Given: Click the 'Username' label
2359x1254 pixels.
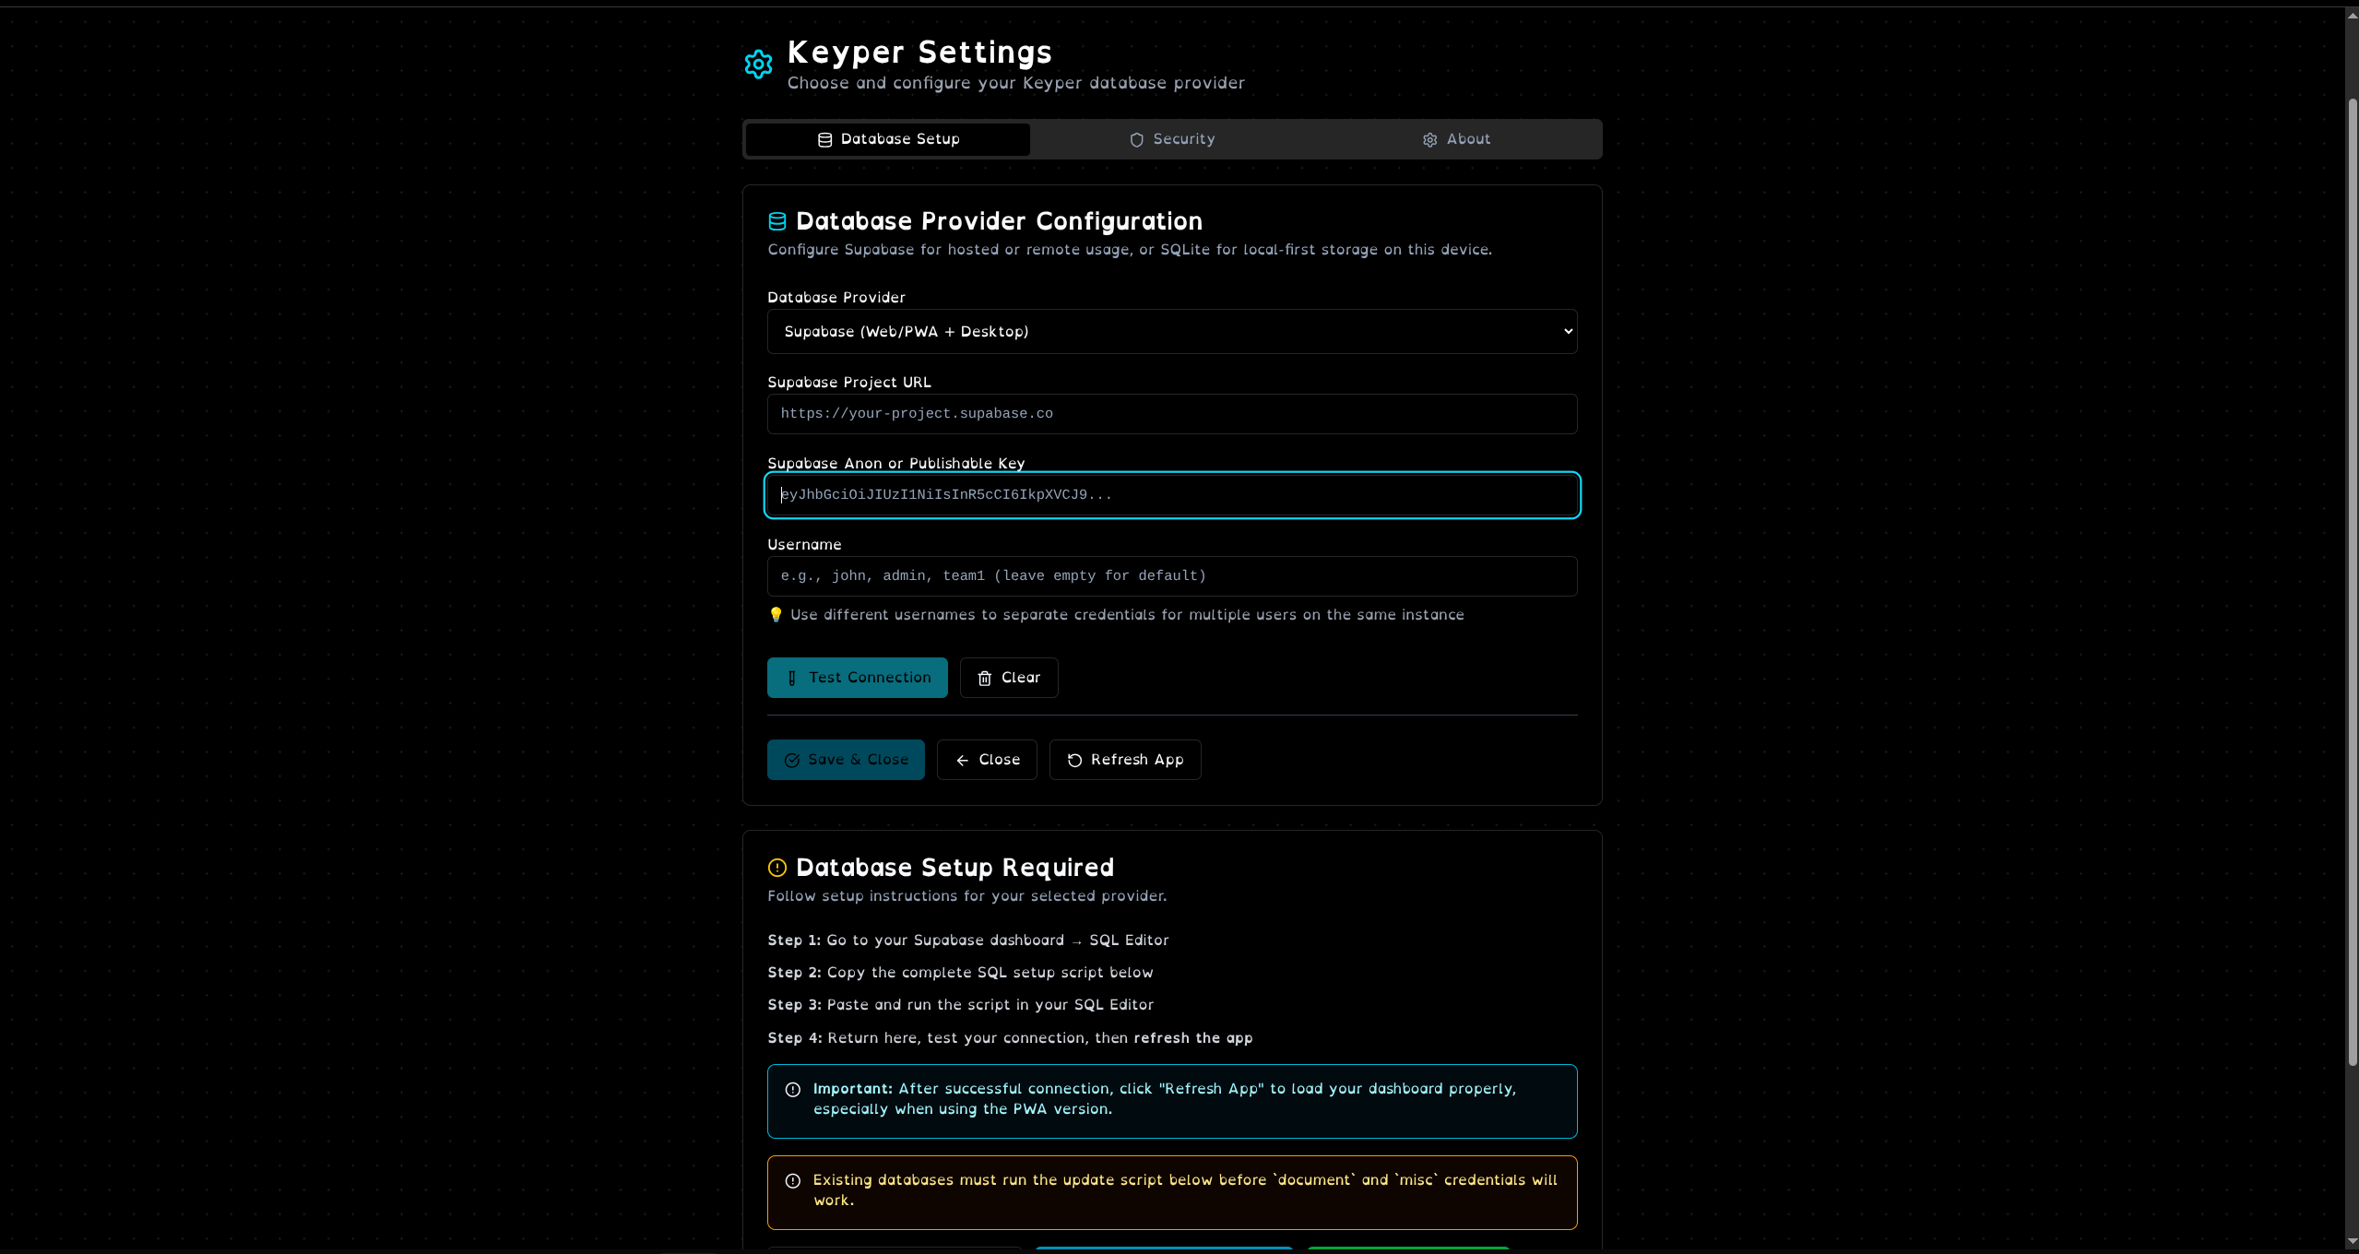Looking at the screenshot, I should [804, 545].
